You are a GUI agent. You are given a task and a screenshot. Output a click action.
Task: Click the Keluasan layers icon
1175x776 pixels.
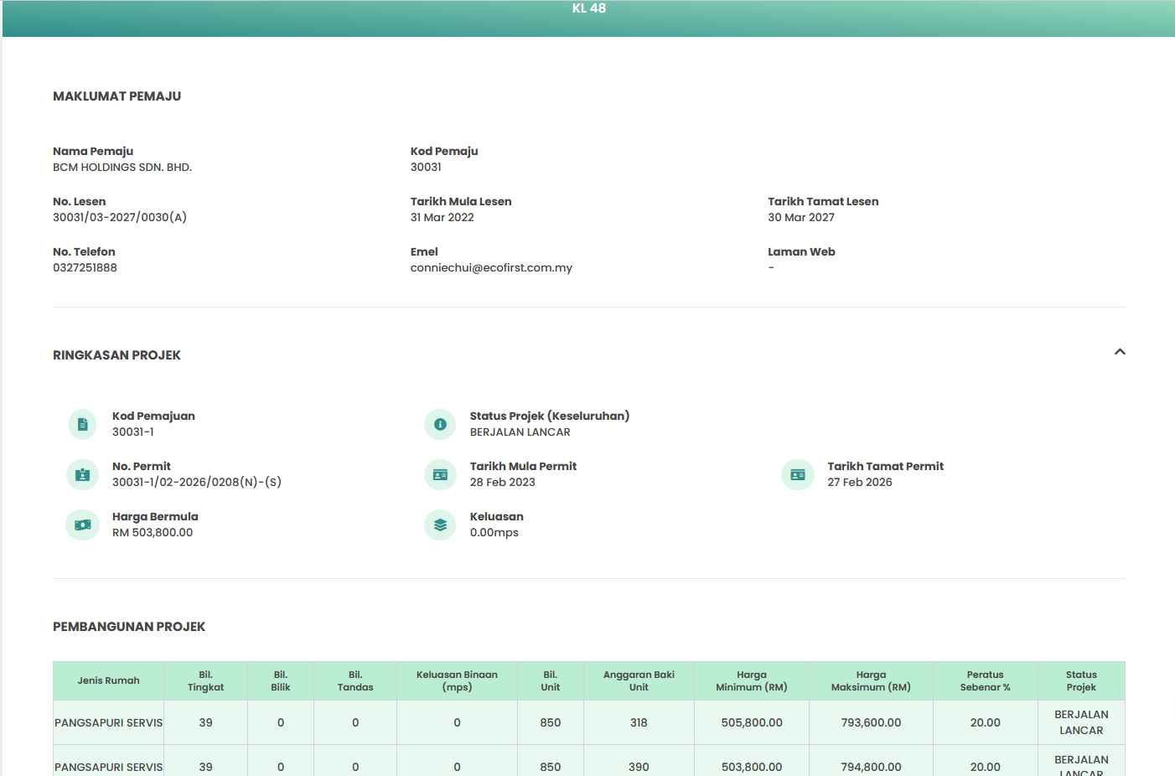click(x=440, y=525)
